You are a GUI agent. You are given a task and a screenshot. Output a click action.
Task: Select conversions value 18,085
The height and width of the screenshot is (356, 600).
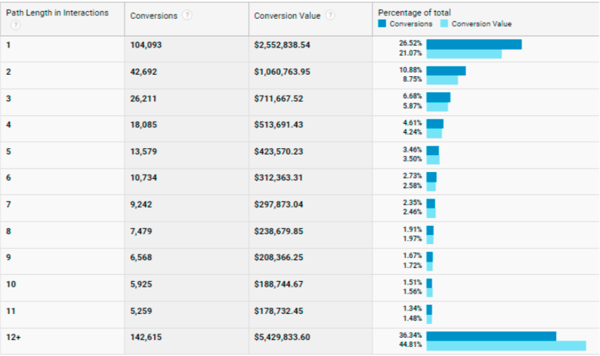pyautogui.click(x=143, y=124)
